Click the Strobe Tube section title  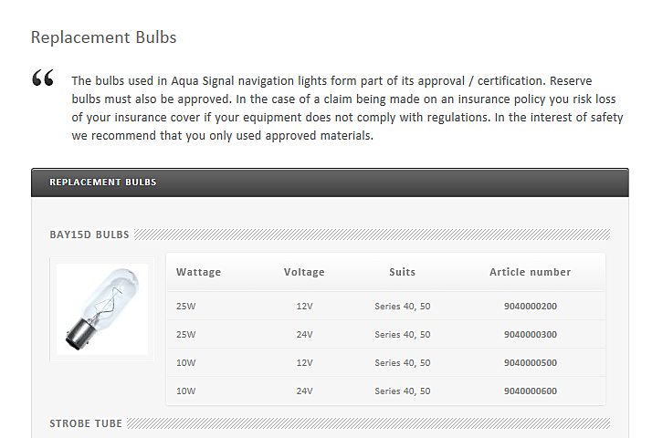pyautogui.click(x=86, y=424)
